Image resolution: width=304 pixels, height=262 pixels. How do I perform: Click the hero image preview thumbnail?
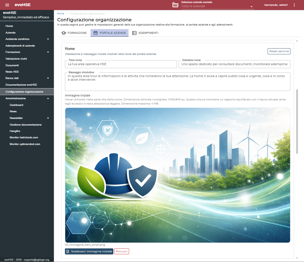[x=178, y=175]
